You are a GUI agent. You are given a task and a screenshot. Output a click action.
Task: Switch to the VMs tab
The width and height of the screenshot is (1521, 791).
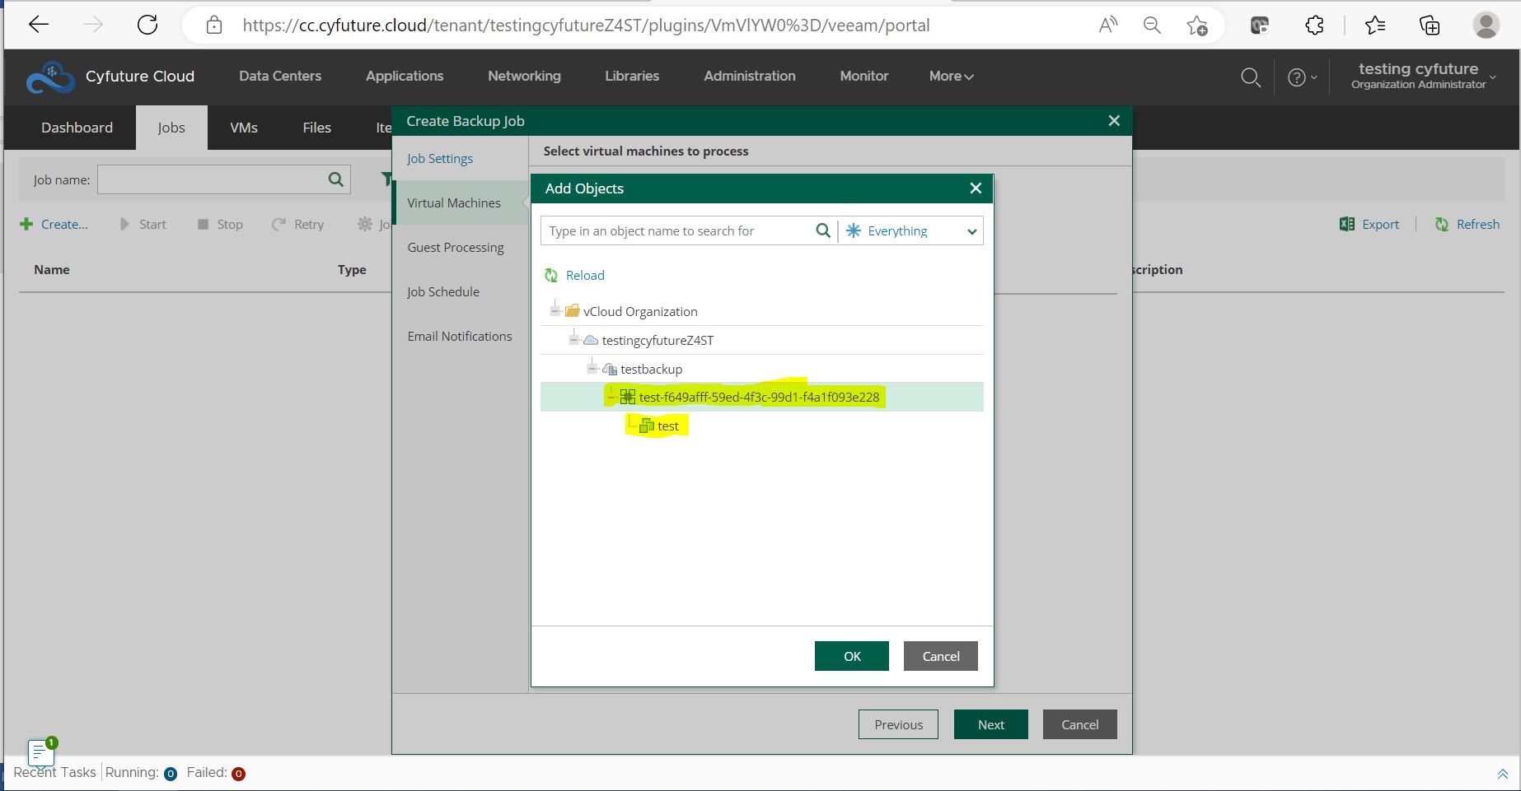point(244,128)
